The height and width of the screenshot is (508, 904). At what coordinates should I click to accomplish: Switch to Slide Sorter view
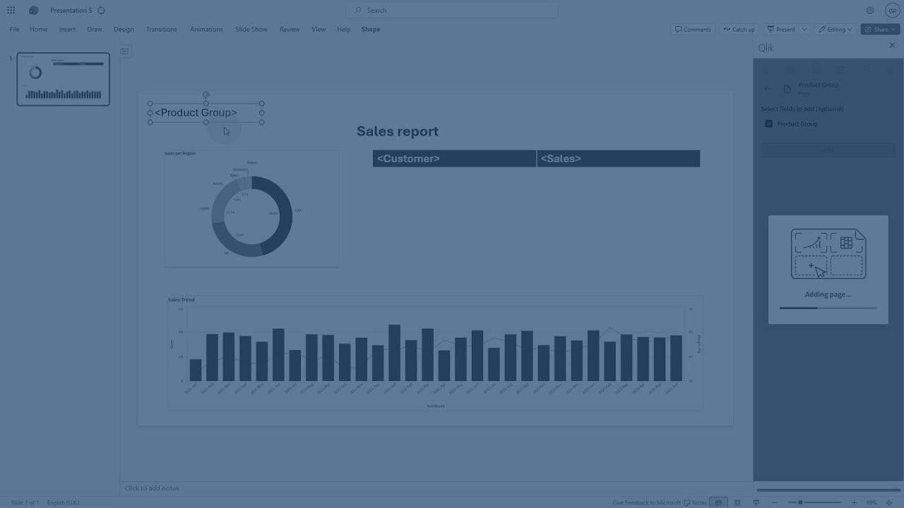[x=737, y=502]
